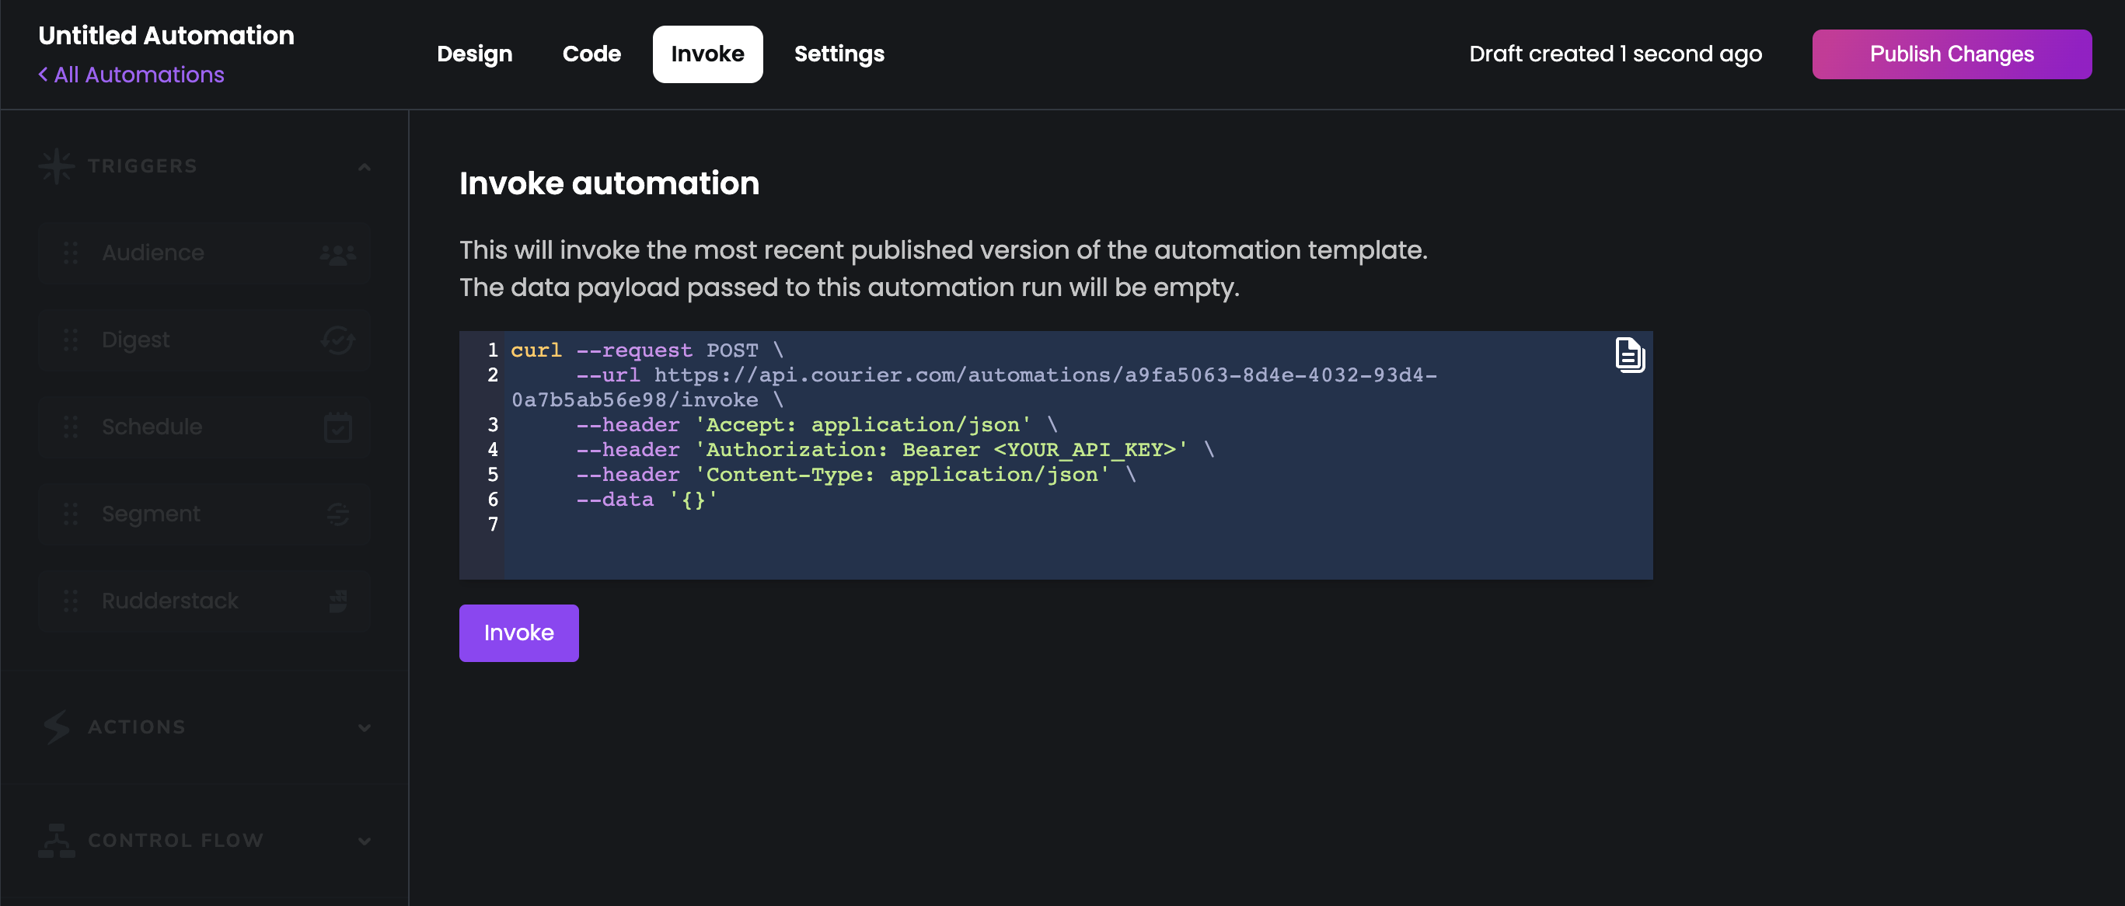2125x906 pixels.
Task: Click the Invoke automation heading
Action: point(609,183)
